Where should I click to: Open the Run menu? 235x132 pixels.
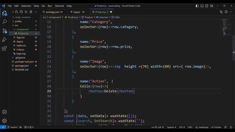pos(50,6)
